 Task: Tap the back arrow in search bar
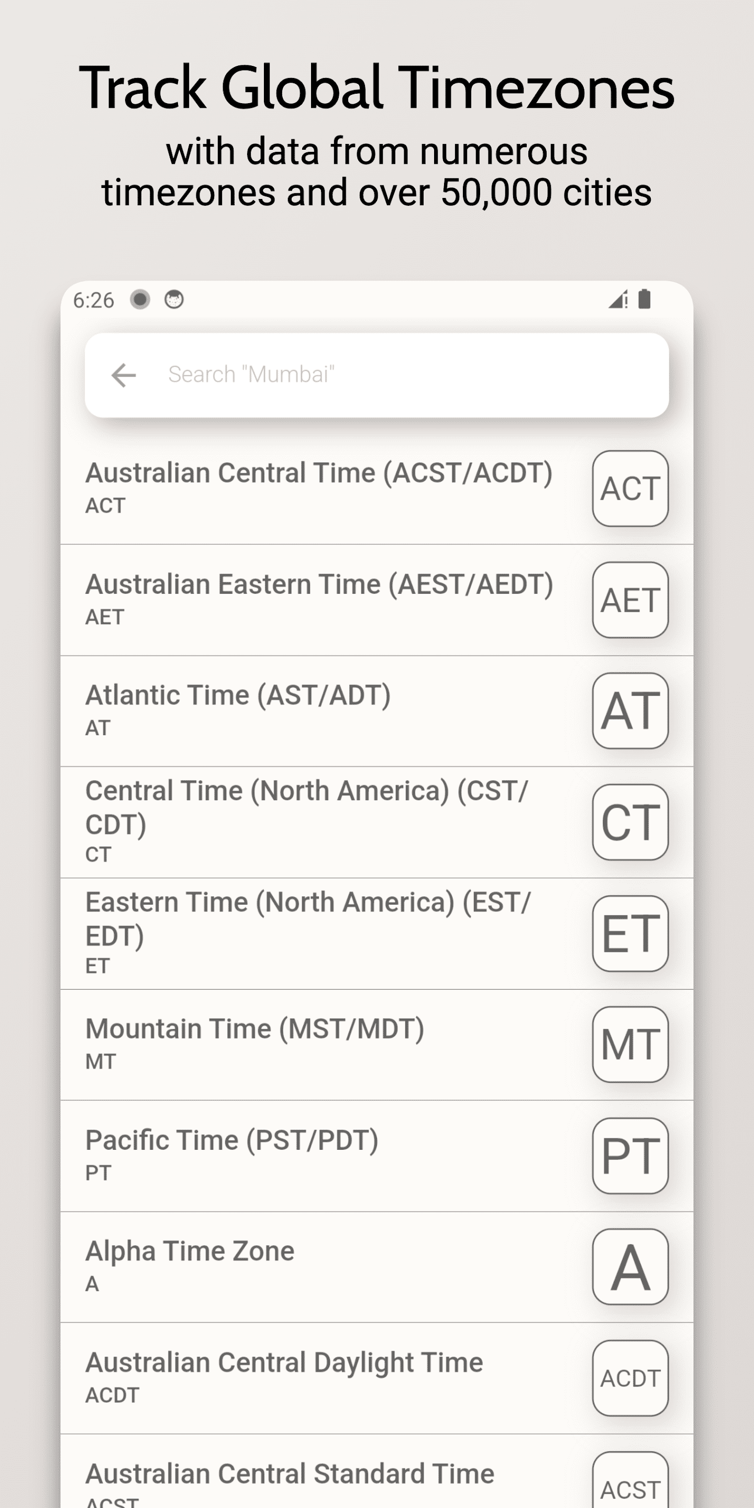pos(124,375)
